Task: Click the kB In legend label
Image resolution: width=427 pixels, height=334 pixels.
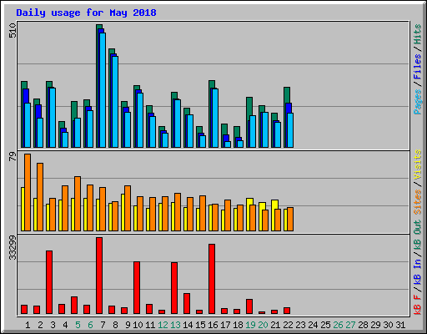Action: 418,271
